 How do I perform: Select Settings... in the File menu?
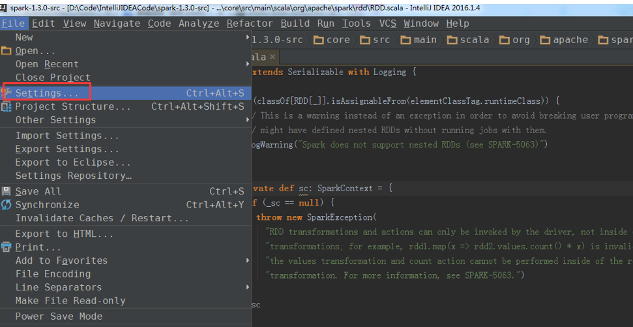coord(126,93)
